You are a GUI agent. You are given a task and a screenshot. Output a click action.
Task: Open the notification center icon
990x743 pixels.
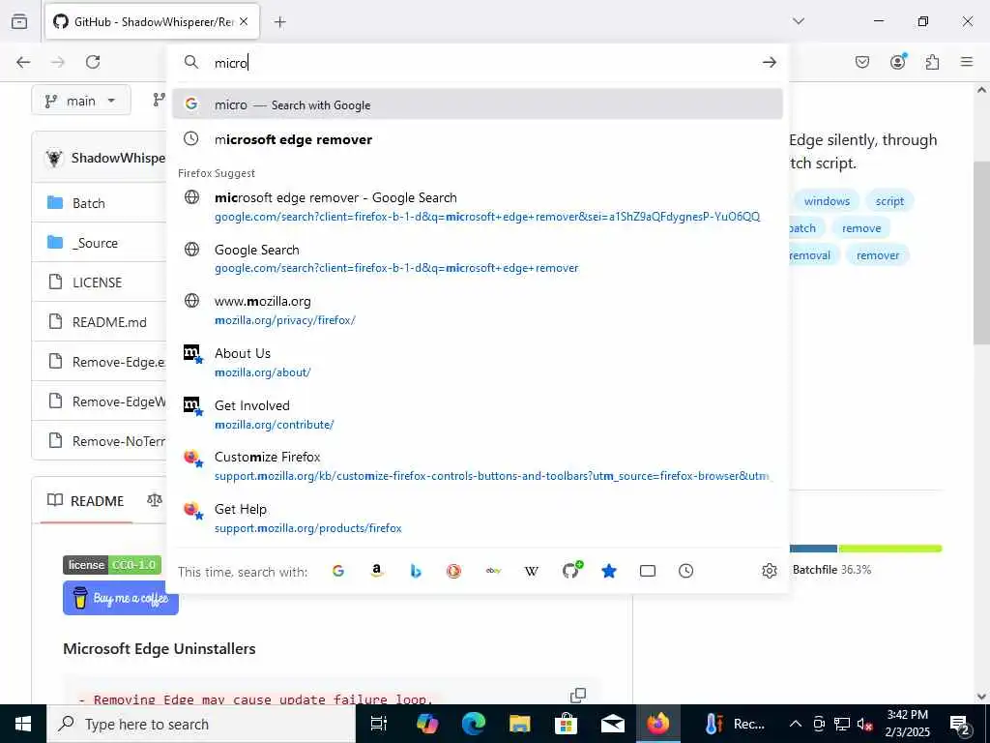[x=960, y=725]
